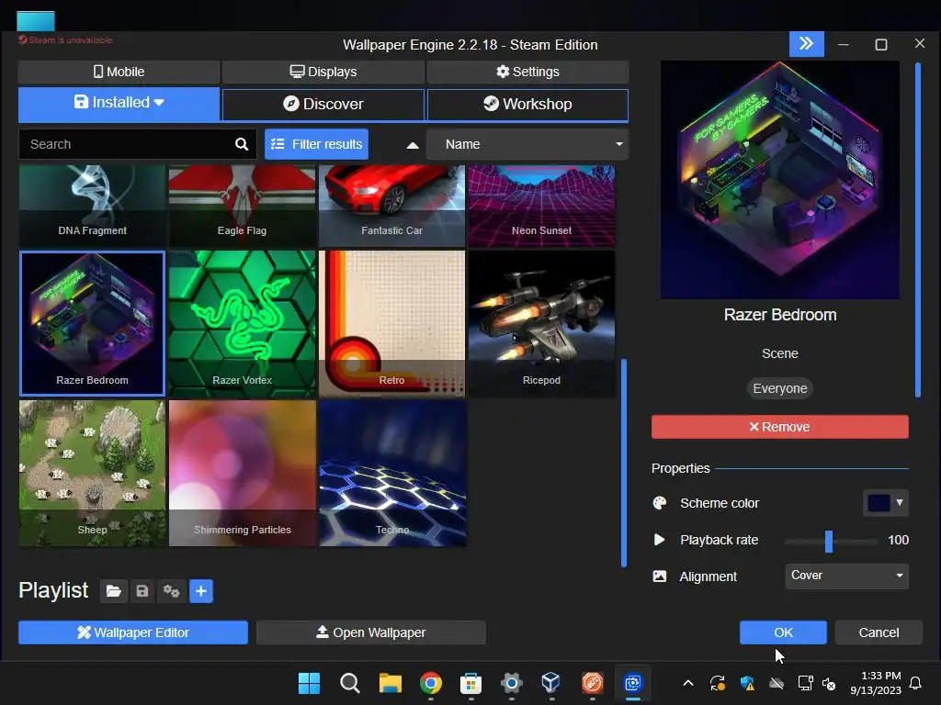The height and width of the screenshot is (705, 941).
Task: Add wallpaper to playlist with plus icon
Action: [201, 591]
